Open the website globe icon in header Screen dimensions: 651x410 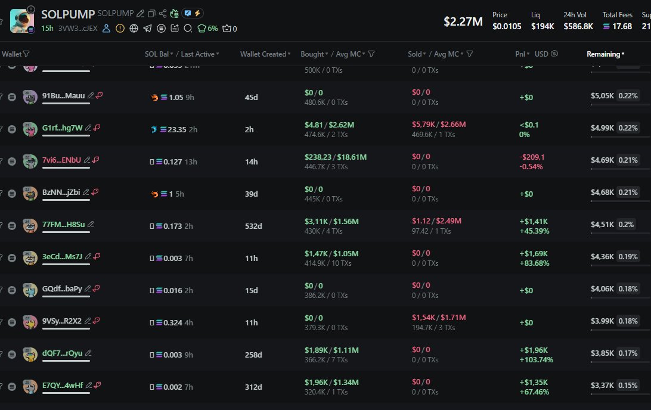134,29
